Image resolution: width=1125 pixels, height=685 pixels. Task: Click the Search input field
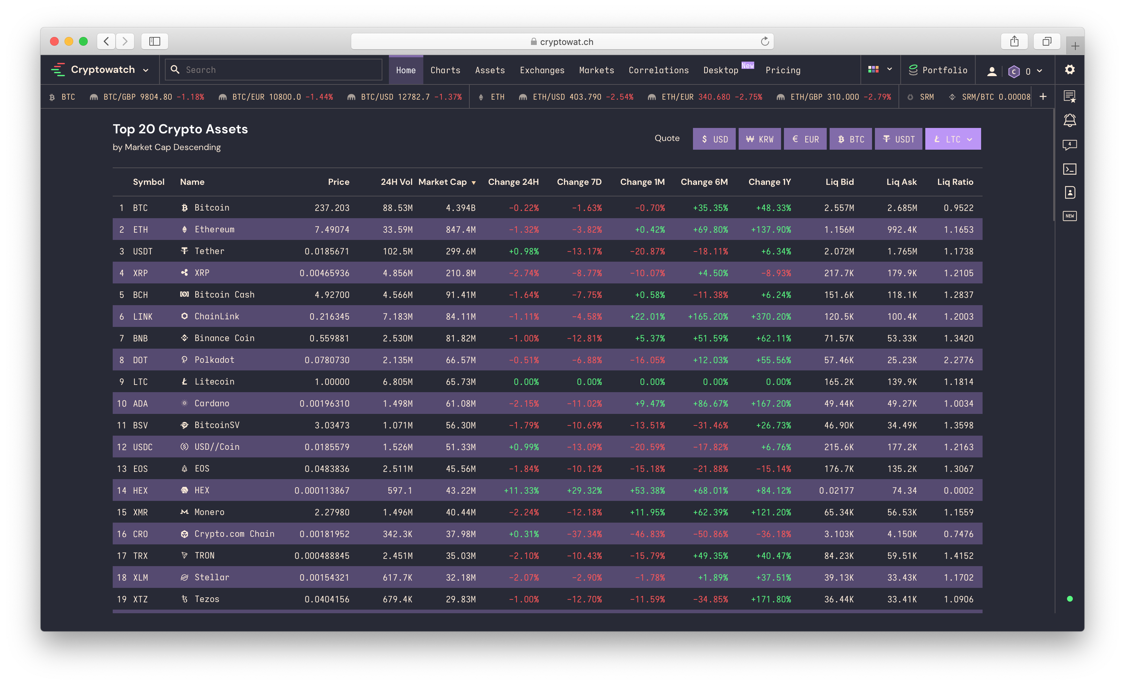point(274,70)
